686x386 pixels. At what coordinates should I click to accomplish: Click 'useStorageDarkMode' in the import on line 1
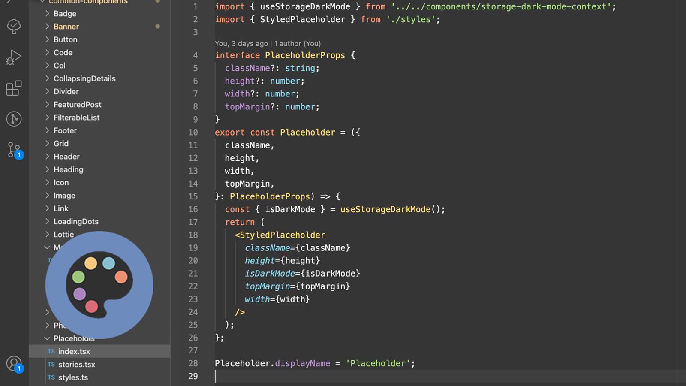tap(305, 7)
